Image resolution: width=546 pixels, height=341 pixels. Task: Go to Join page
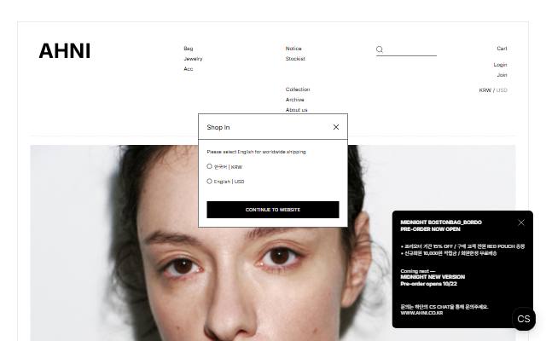[x=502, y=75]
